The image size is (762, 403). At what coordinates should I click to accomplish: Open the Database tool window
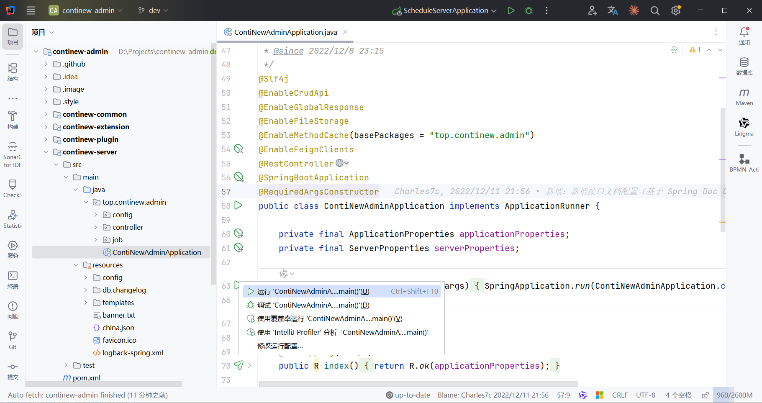coord(744,67)
